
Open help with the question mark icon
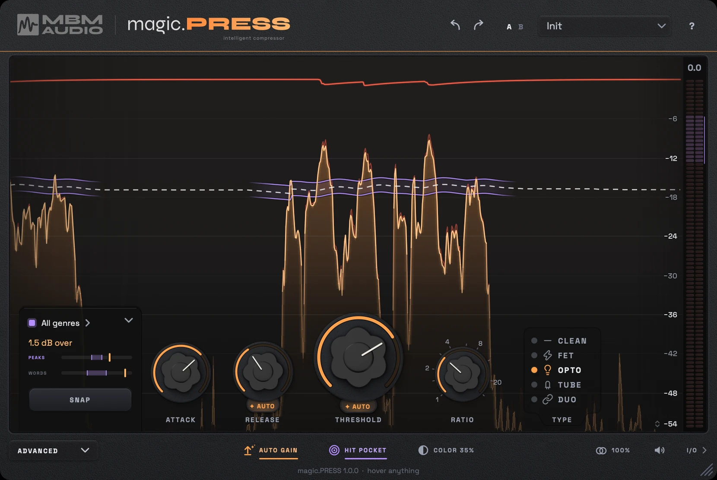click(692, 26)
